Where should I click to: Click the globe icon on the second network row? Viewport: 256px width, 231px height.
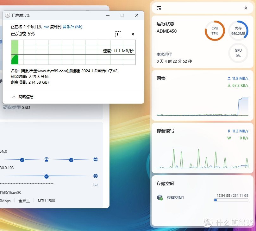click(96, 176)
